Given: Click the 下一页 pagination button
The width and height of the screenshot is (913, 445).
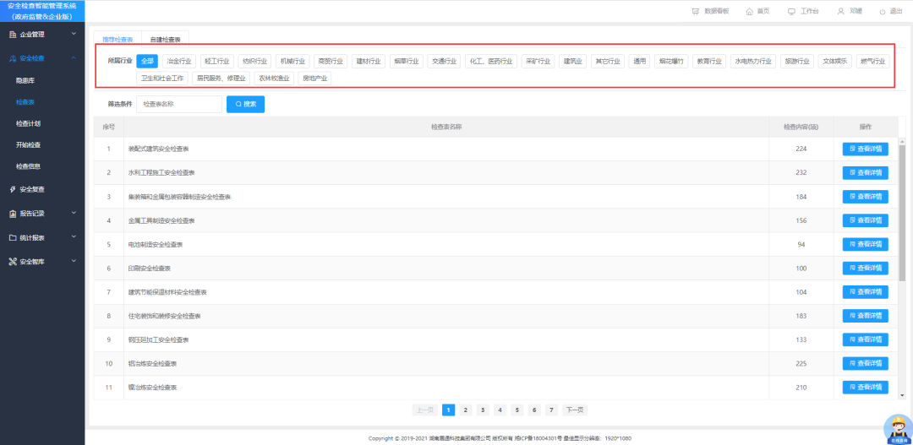Looking at the screenshot, I should click(575, 410).
